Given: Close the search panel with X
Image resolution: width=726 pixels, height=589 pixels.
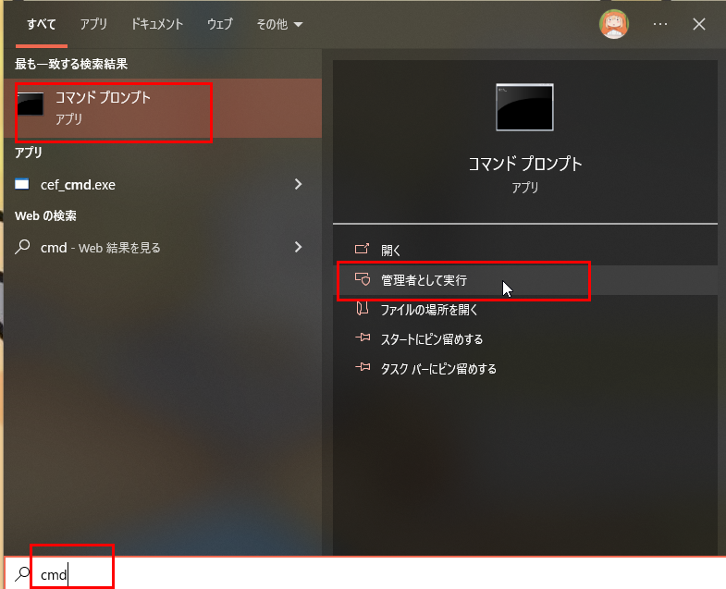Looking at the screenshot, I should pos(698,24).
